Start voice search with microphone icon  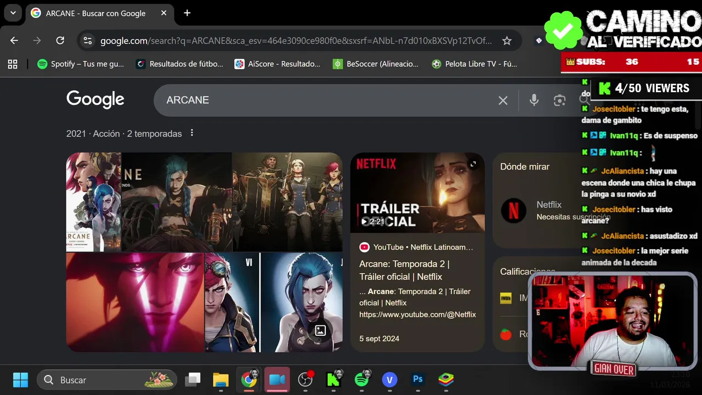[534, 100]
